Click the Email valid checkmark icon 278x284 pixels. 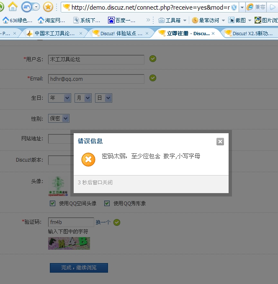click(x=153, y=78)
